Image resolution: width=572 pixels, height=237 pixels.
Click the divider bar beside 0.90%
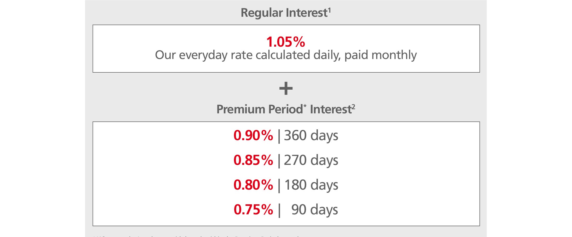[x=279, y=136]
